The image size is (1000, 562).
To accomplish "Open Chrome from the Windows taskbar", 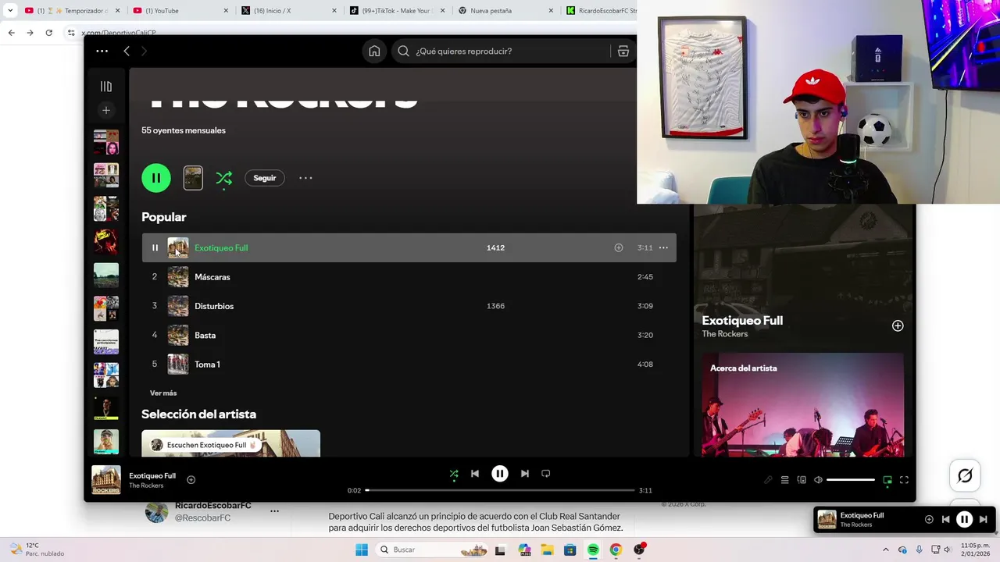I will (x=616, y=550).
